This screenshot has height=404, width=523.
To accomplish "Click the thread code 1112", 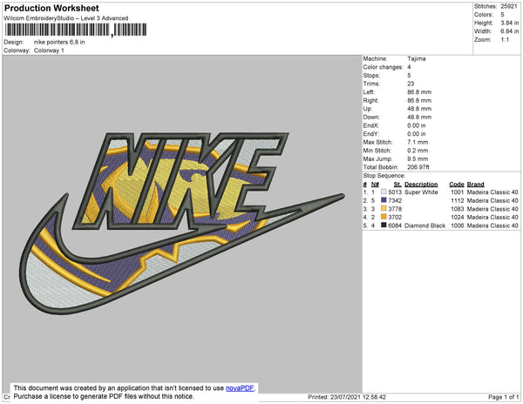I will point(458,200).
